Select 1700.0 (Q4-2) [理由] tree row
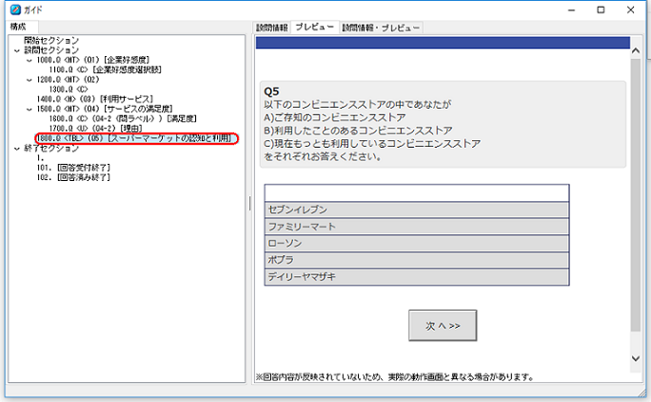The height and width of the screenshot is (402, 651). 96,129
